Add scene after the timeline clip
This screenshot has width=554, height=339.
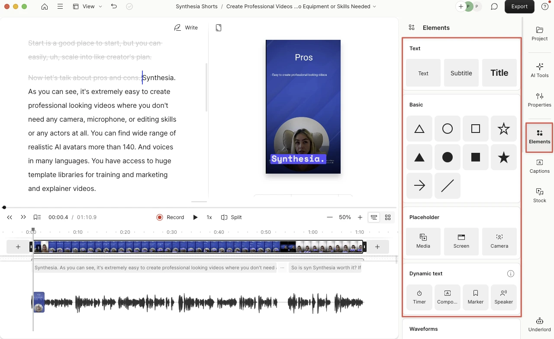pos(377,247)
